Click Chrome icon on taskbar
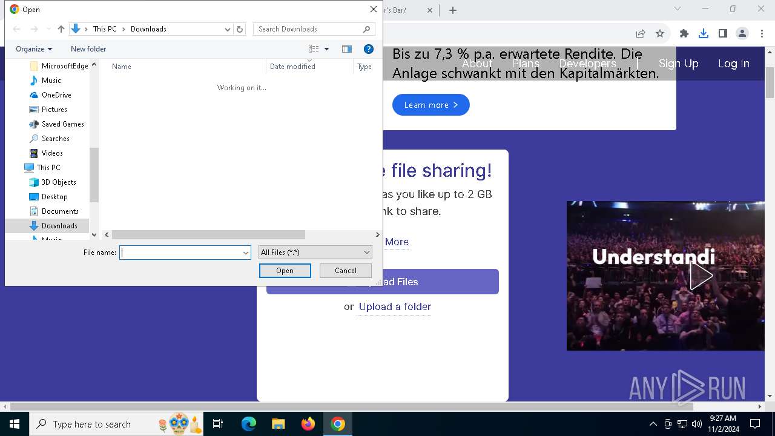The width and height of the screenshot is (775, 436). [x=338, y=424]
